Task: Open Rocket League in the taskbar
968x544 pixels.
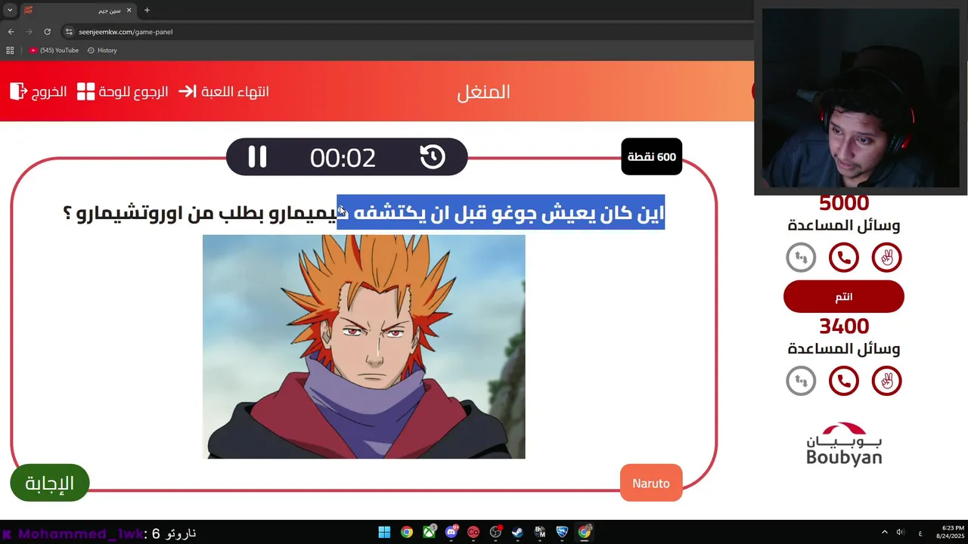Action: pos(562,532)
